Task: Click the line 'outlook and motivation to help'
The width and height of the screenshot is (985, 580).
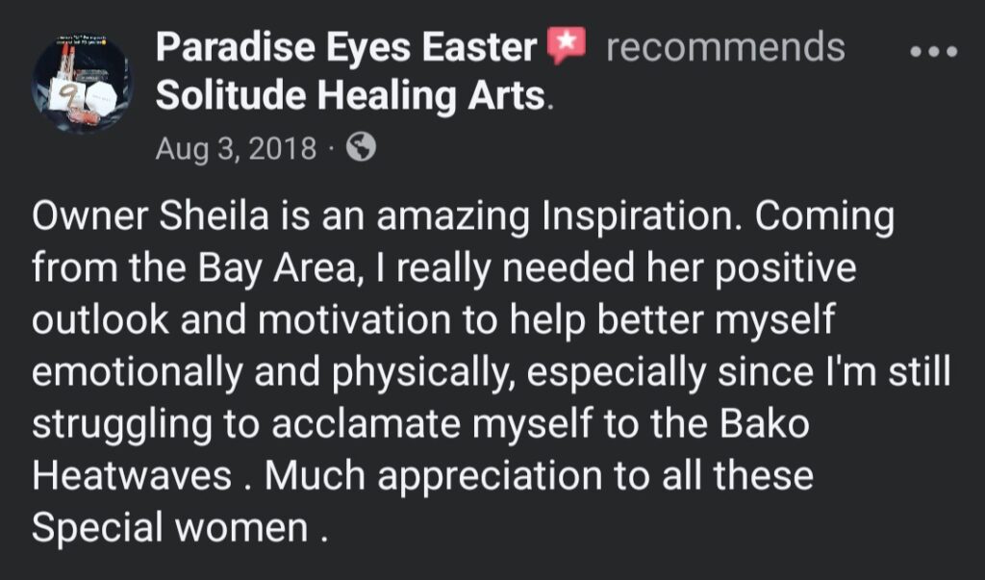Action: pyautogui.click(x=433, y=320)
